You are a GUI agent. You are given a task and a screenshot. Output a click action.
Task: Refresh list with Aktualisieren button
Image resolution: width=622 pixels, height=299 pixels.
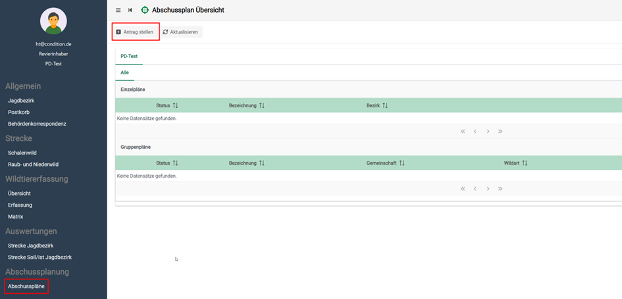pos(181,32)
